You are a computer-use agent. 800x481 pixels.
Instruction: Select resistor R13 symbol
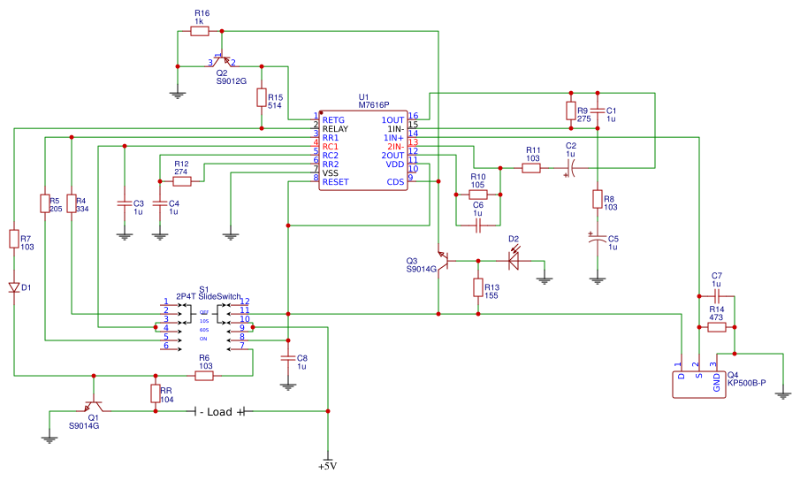pos(478,287)
